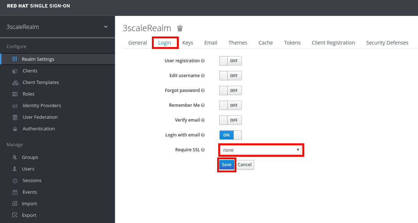Click the Save button
The image size is (418, 223).
coord(227,165)
